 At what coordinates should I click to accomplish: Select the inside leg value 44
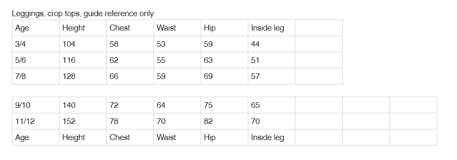pyautogui.click(x=272, y=44)
